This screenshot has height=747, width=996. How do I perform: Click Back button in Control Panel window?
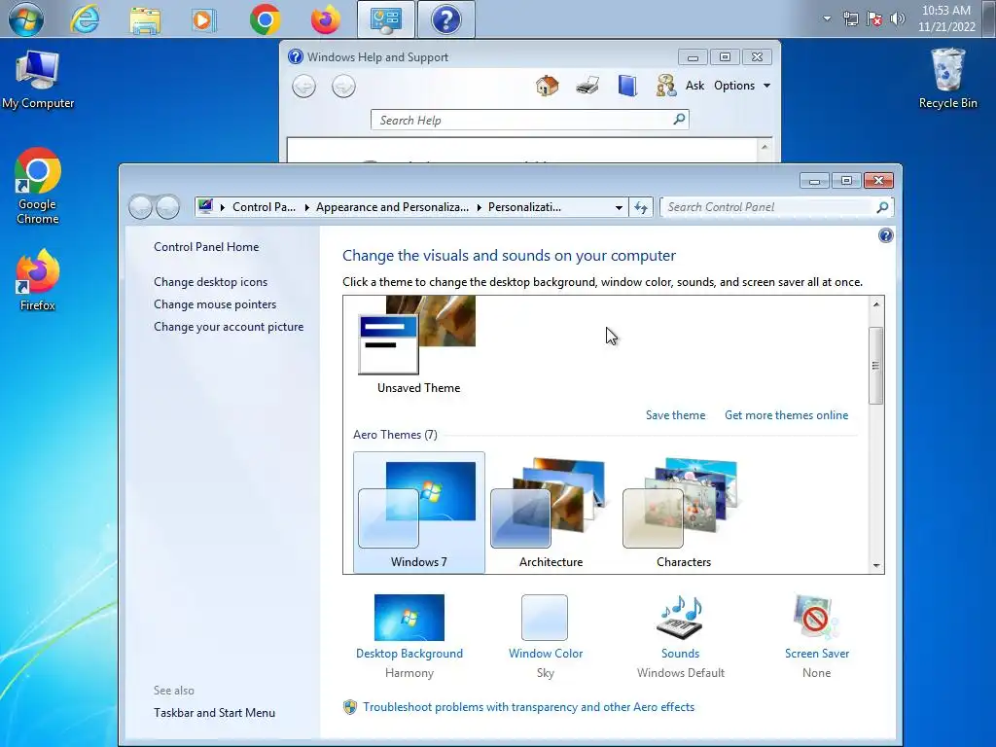[141, 207]
